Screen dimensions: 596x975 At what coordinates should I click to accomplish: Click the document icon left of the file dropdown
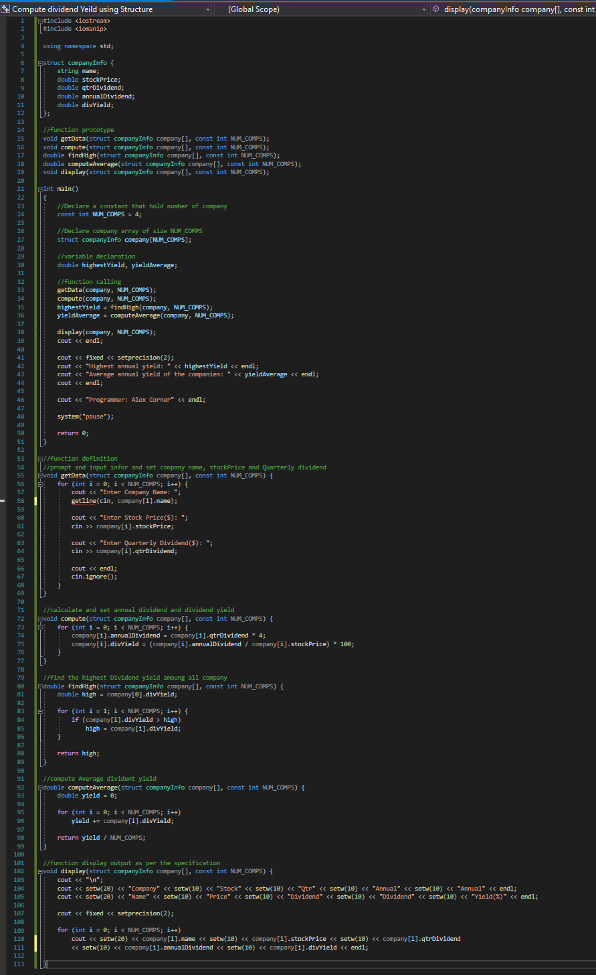click(6, 9)
